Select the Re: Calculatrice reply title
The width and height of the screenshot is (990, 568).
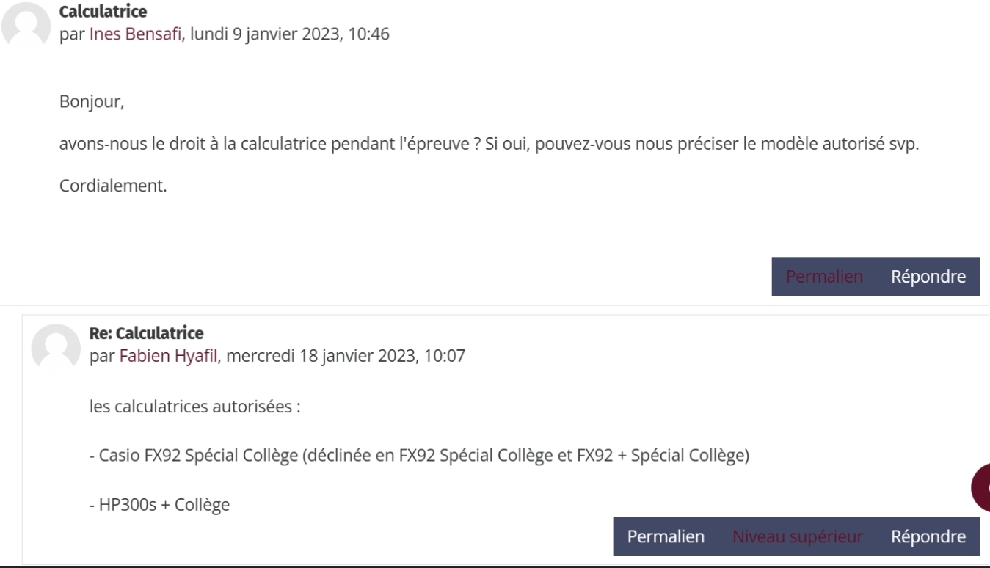pyautogui.click(x=146, y=333)
